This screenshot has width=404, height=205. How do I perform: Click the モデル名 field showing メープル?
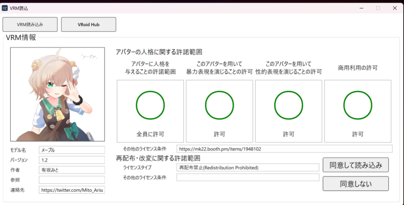pos(72,150)
